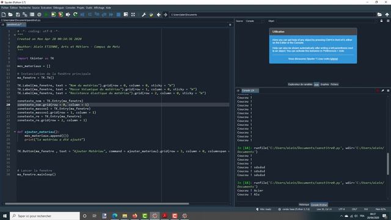Open the Windows Start menu
This screenshot has width=391, height=220.
click(5, 216)
